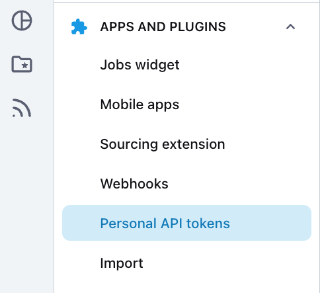Open the Import option

[x=122, y=263]
